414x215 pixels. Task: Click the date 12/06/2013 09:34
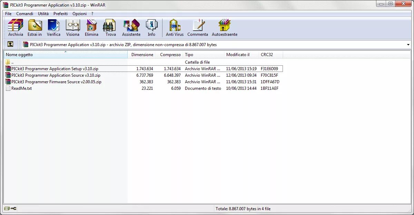coord(241,75)
